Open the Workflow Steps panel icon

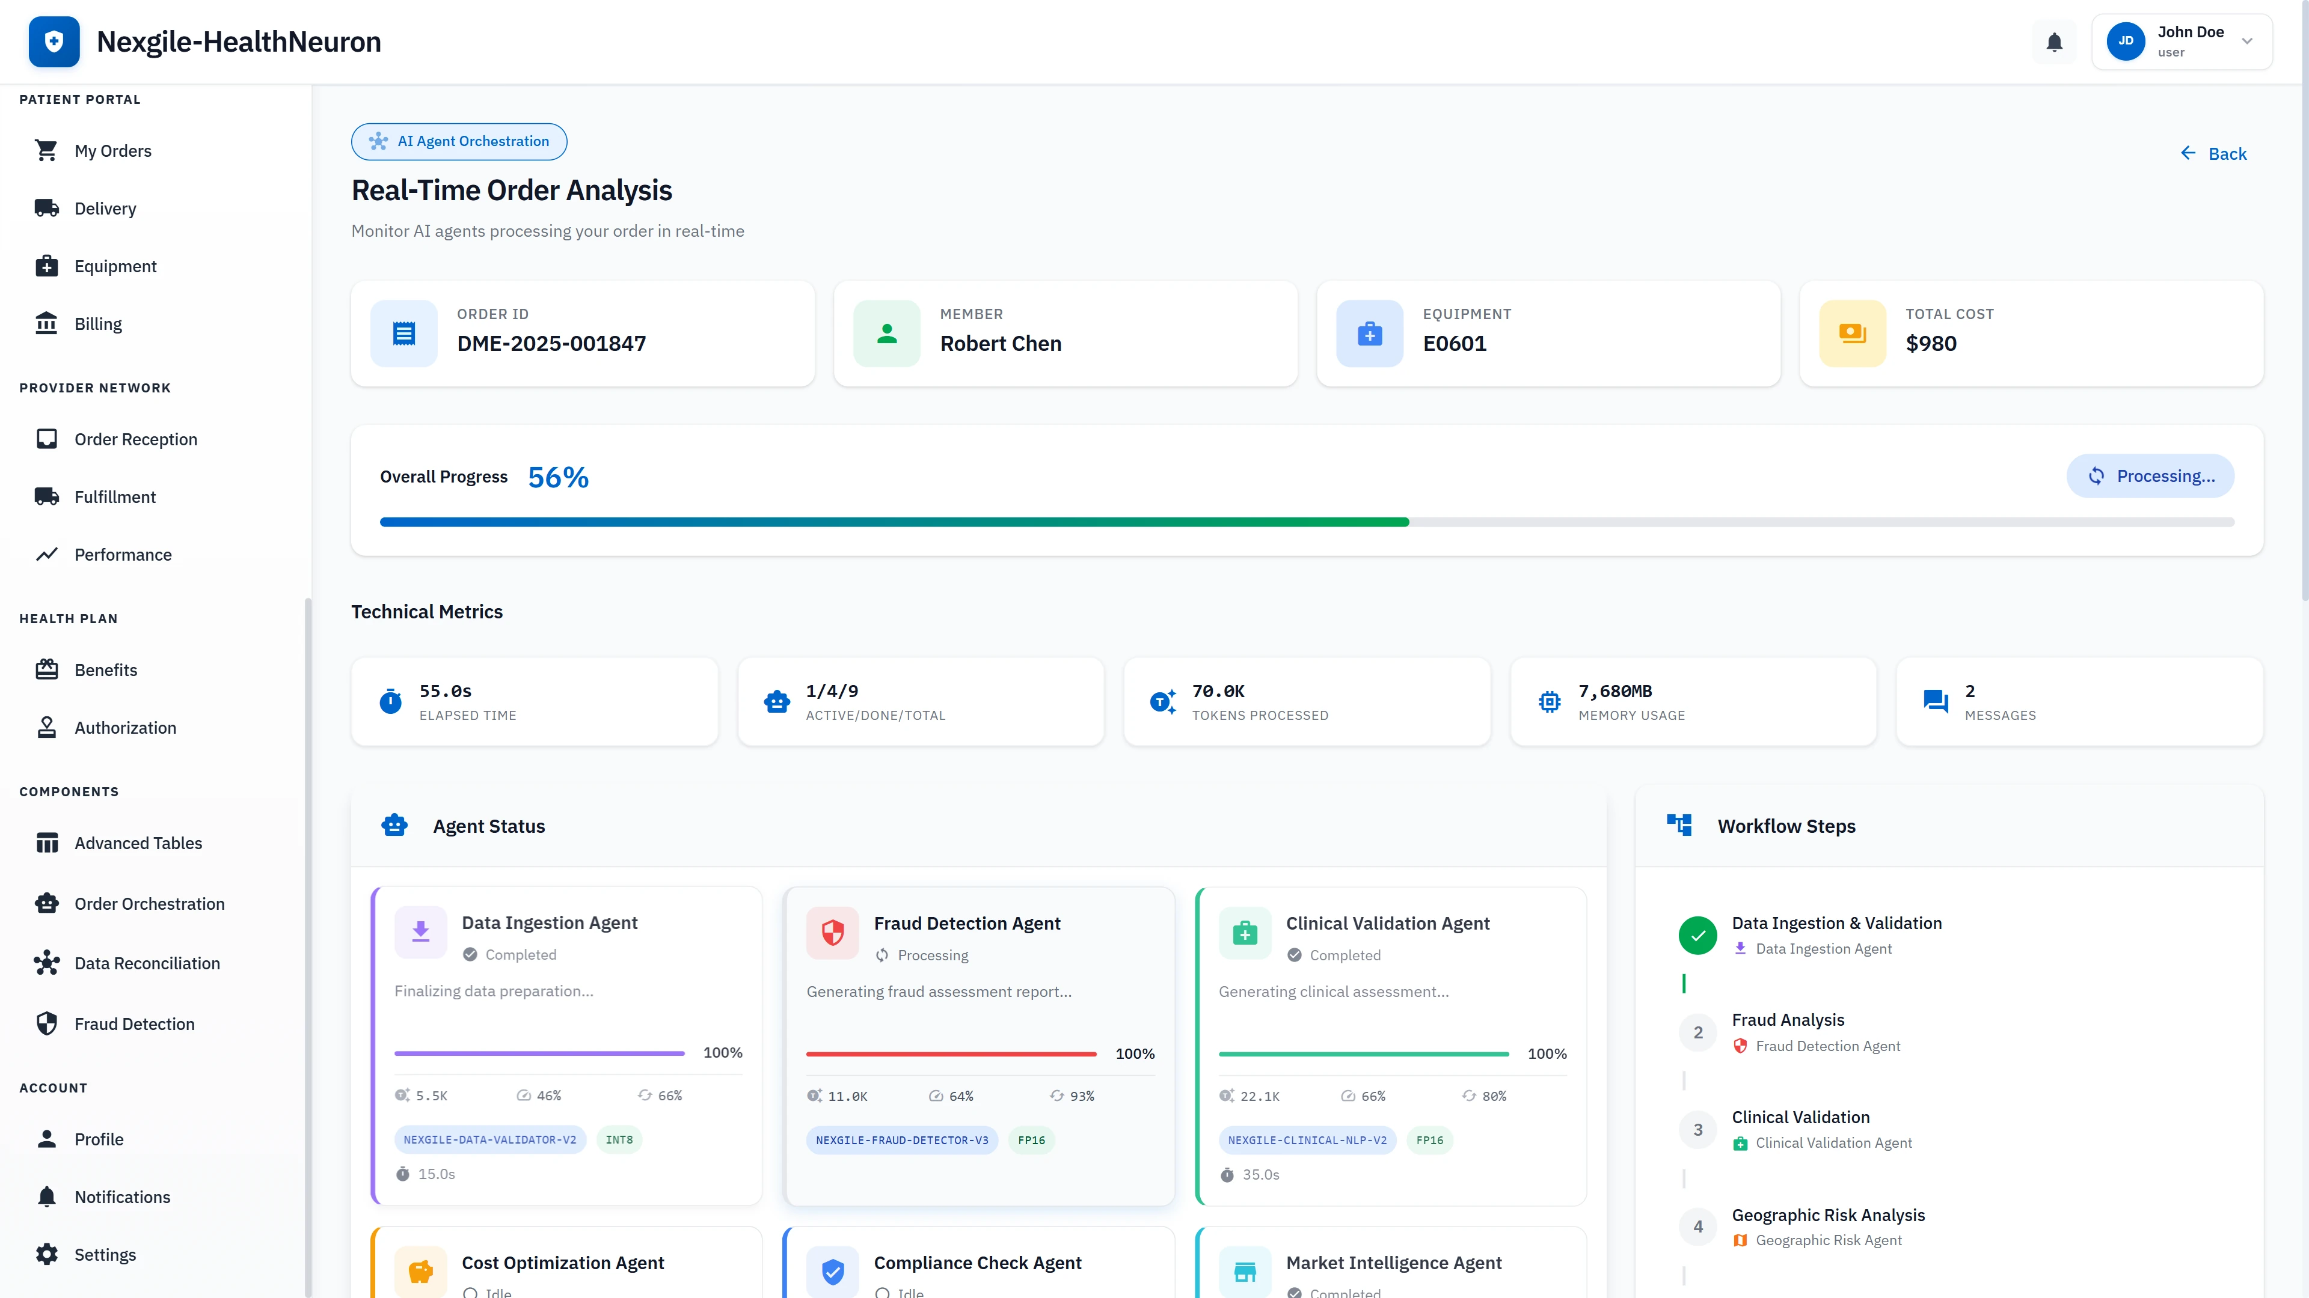[1679, 824]
